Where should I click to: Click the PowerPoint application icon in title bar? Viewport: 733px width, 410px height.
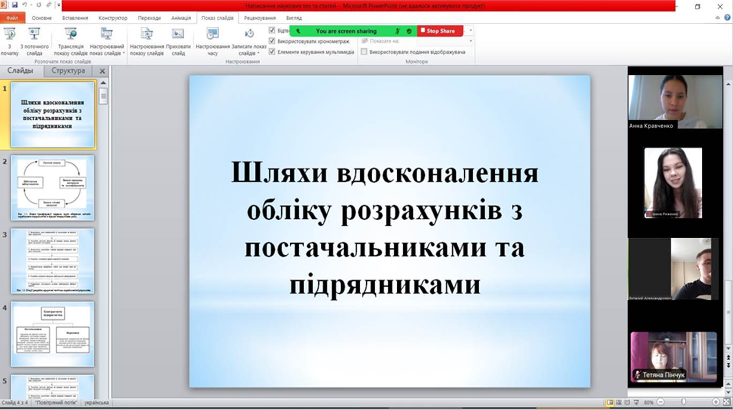[4, 5]
